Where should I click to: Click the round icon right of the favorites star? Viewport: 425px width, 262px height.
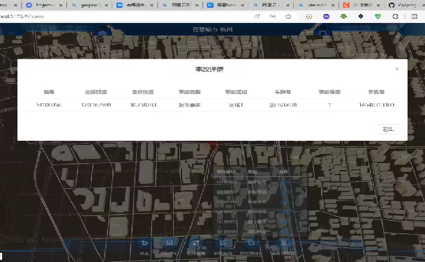(309, 17)
